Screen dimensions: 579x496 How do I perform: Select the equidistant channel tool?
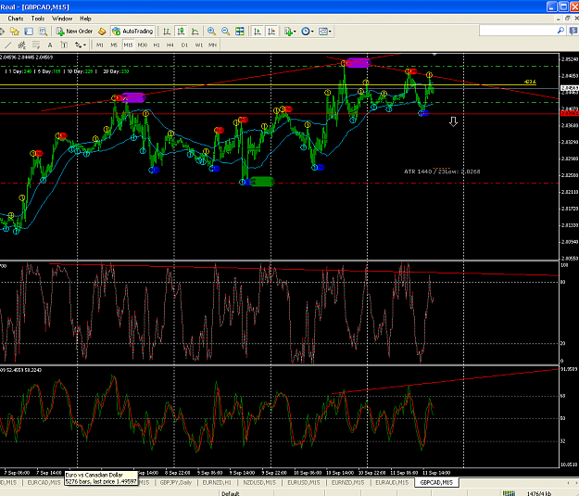(22, 45)
